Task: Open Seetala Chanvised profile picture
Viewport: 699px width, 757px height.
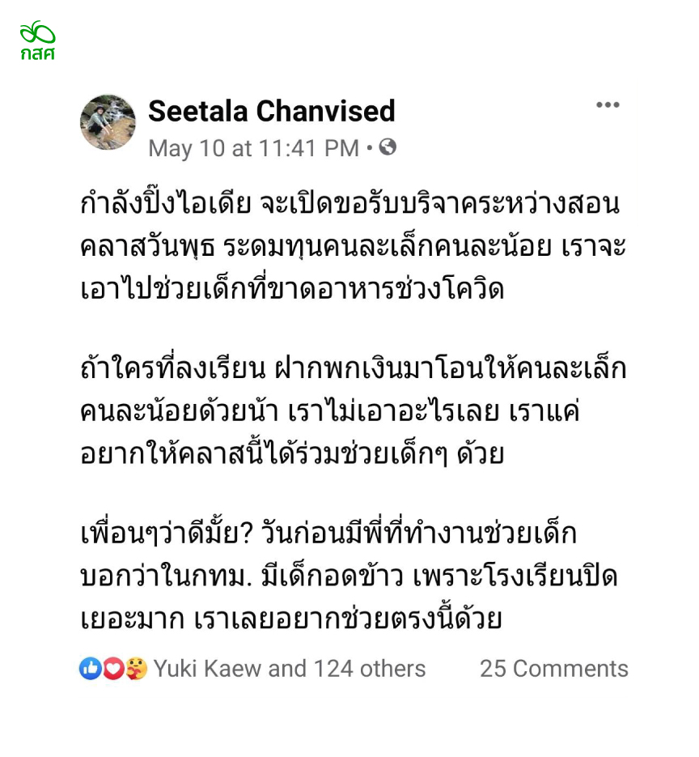Action: pyautogui.click(x=108, y=121)
